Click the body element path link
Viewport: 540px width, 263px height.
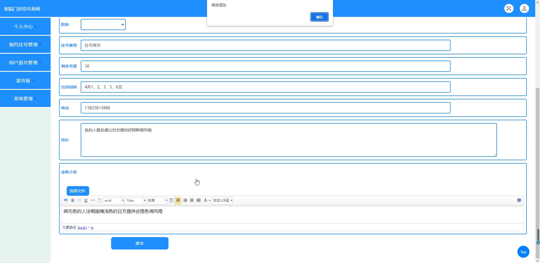click(82, 228)
